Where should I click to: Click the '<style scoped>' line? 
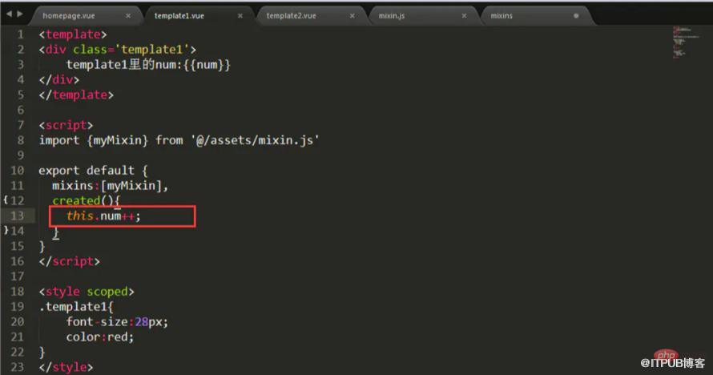coord(87,292)
